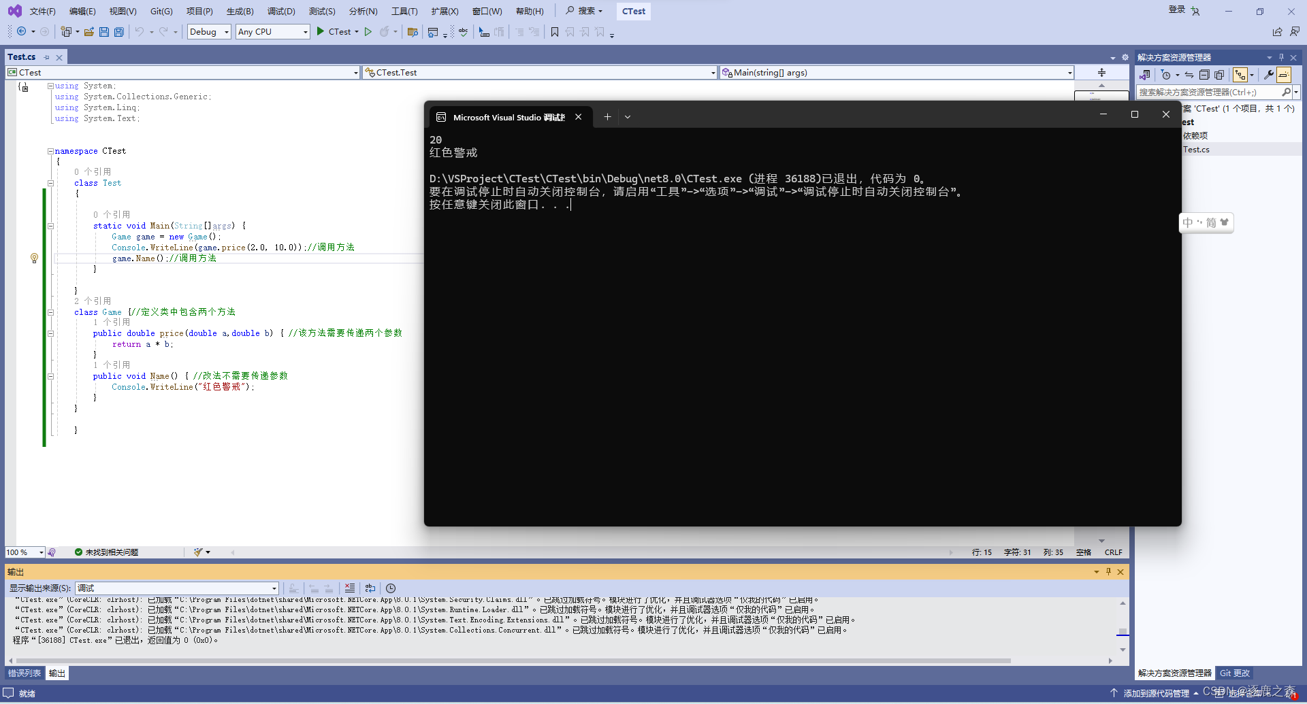Toggle bookmark icon in the toolbar
1307x704 pixels.
coord(555,31)
